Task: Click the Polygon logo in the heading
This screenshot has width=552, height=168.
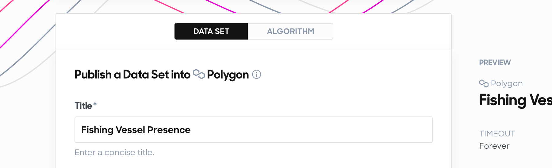Action: click(199, 74)
